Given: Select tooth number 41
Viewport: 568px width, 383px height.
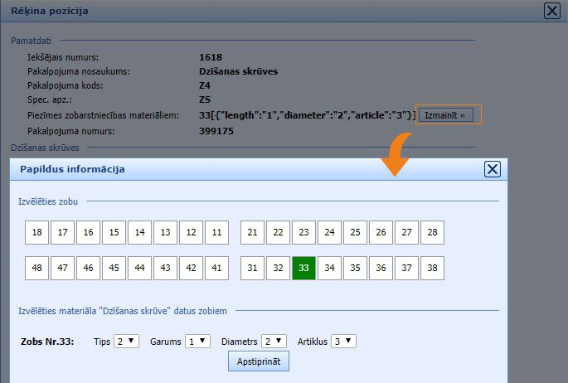Looking at the screenshot, I should tap(216, 268).
